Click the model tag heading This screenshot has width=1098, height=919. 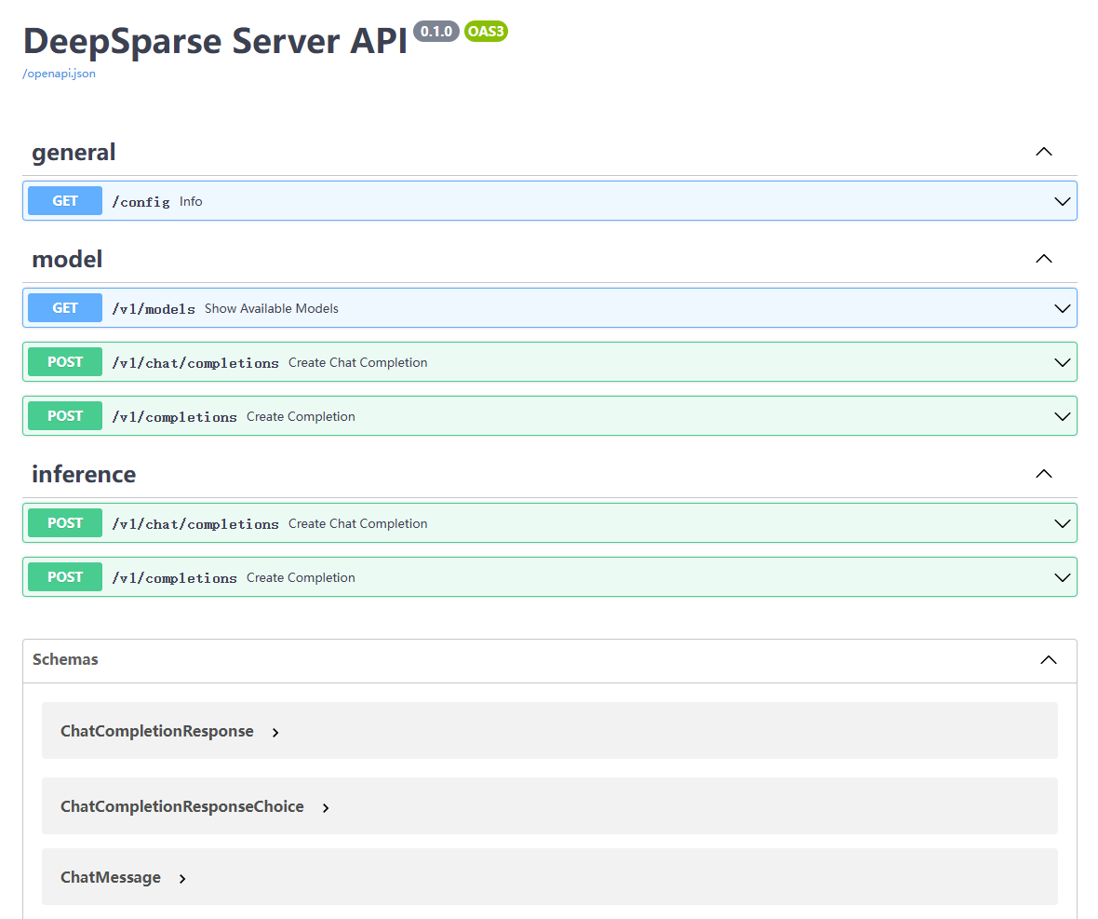67,259
